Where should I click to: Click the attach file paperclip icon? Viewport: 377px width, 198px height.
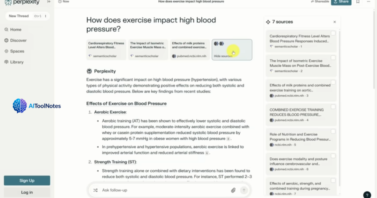coord(233,190)
